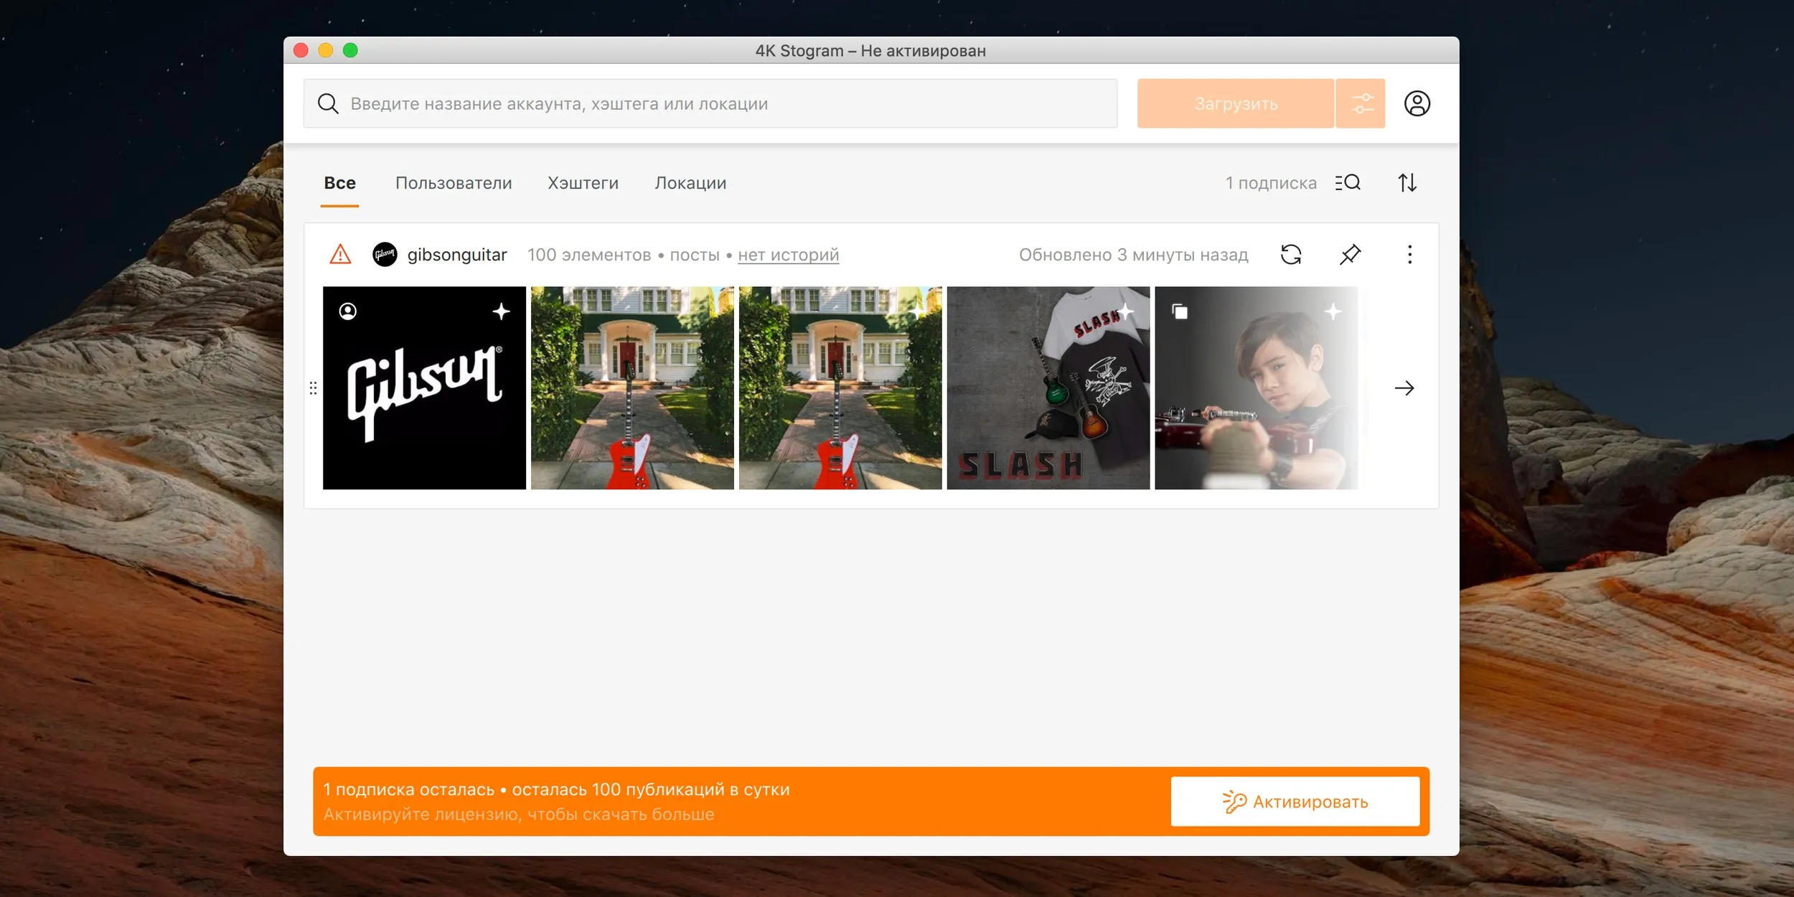Click sparkle icon on Slash merchandise thumbnail

tap(1125, 311)
